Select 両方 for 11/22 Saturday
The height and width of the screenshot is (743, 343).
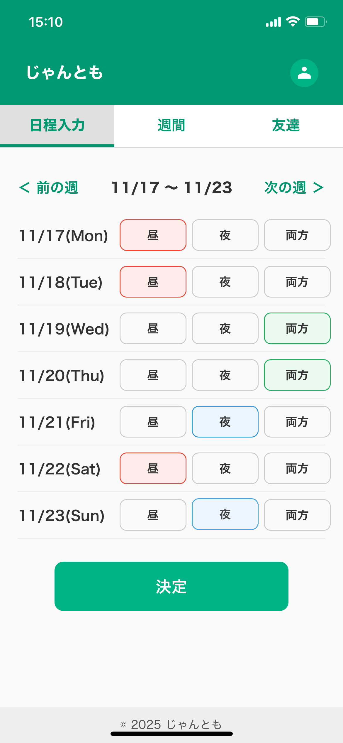297,468
